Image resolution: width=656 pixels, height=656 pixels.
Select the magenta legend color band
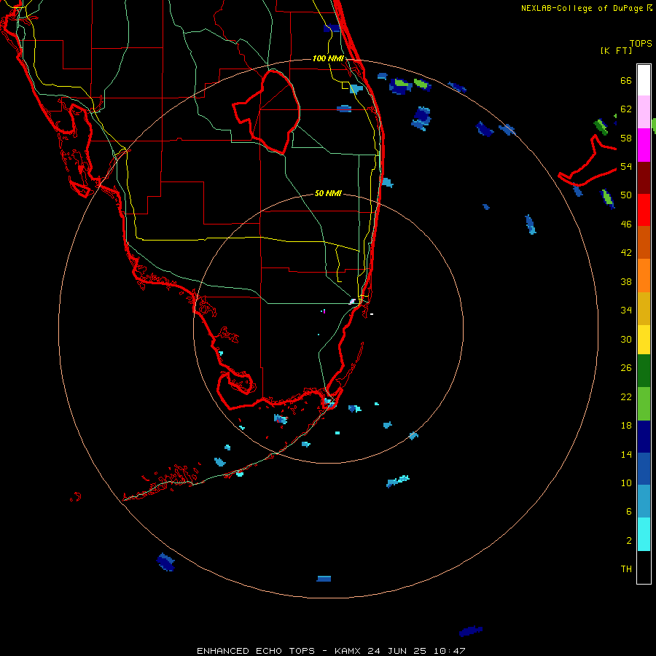click(644, 145)
